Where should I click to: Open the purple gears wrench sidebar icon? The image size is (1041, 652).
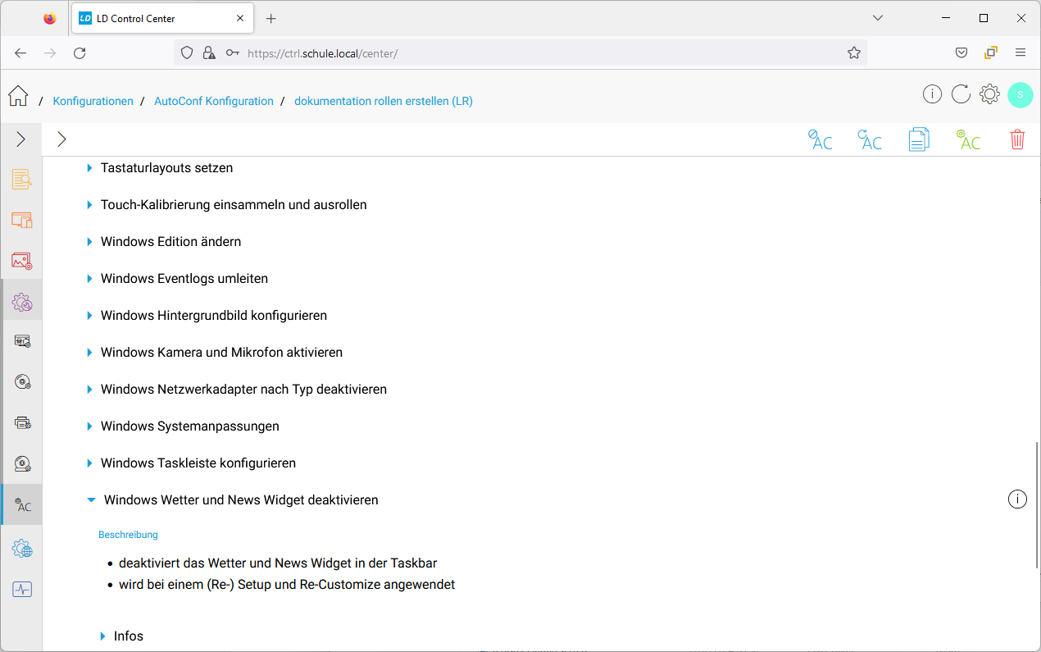coord(22,302)
